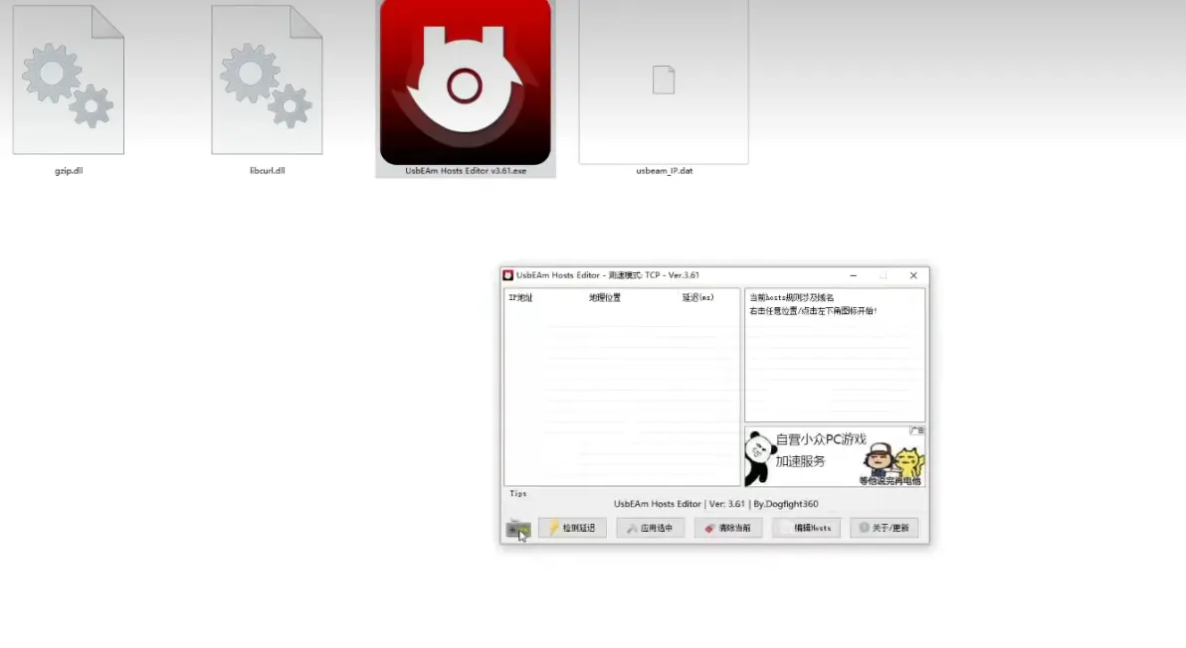
Task: Open the game list icon at bottom-left
Action: tap(517, 529)
